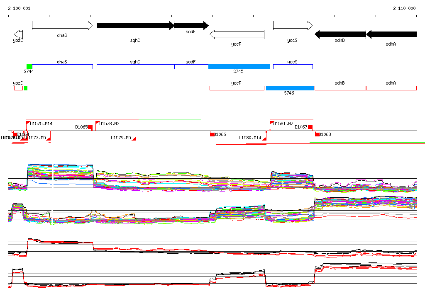425x296 pixels.
Task: Select the blue-outlined yocS box
Action: (293, 67)
